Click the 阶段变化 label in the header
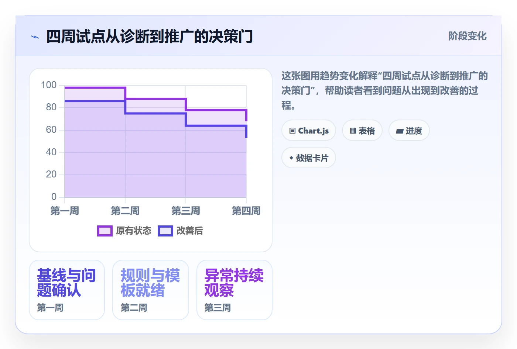Image resolution: width=517 pixels, height=349 pixels. point(467,36)
